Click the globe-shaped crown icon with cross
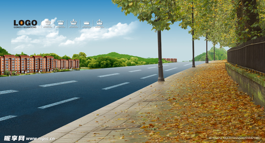Image resolution: width=265 pixels, height=143 pixels. [x=48, y=22]
